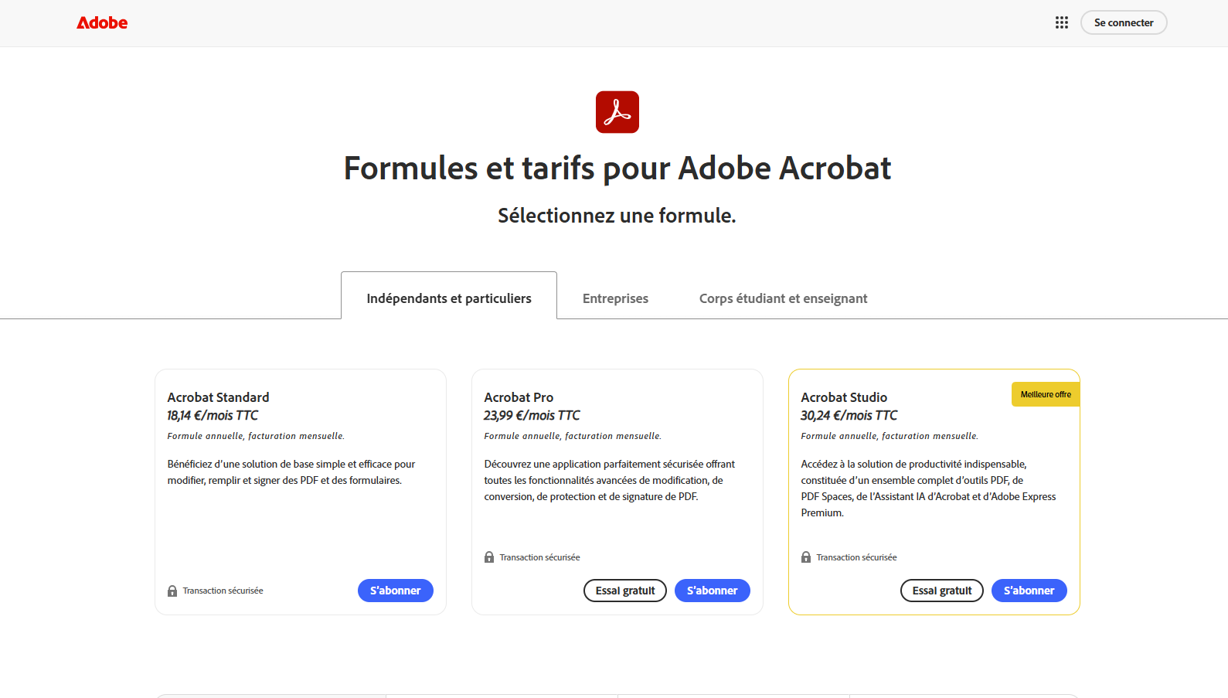
Task: Open the app switcher grid icon
Action: [1062, 22]
